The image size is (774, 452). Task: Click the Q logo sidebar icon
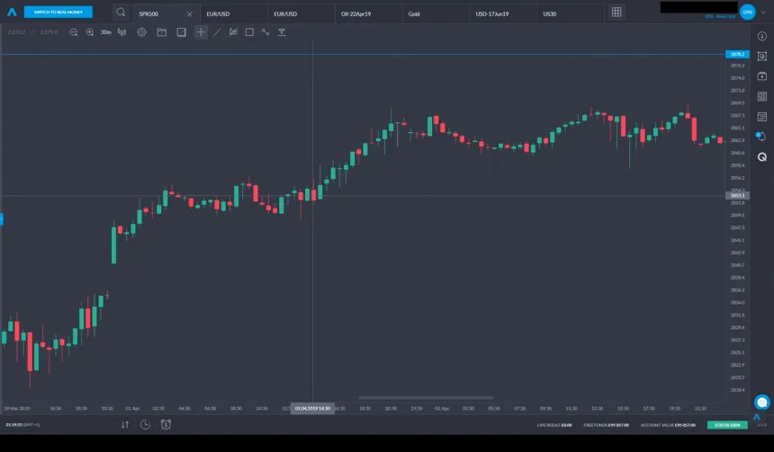(762, 157)
